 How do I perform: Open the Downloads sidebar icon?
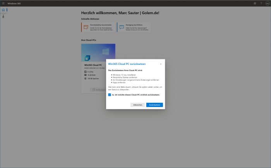click(3, 16)
